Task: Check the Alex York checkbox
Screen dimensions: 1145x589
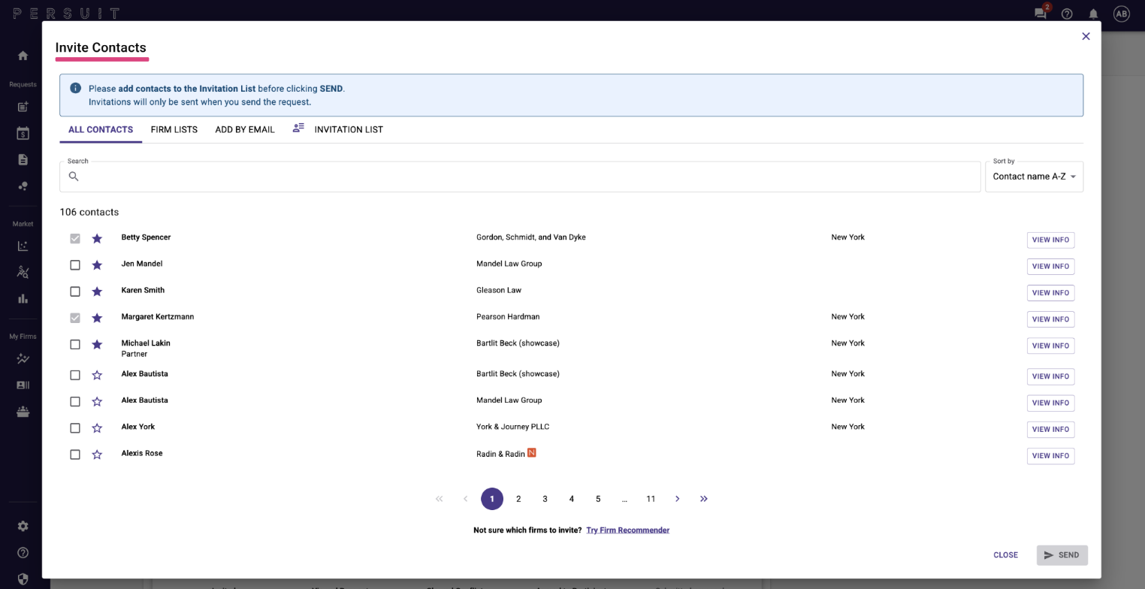Action: 75,428
